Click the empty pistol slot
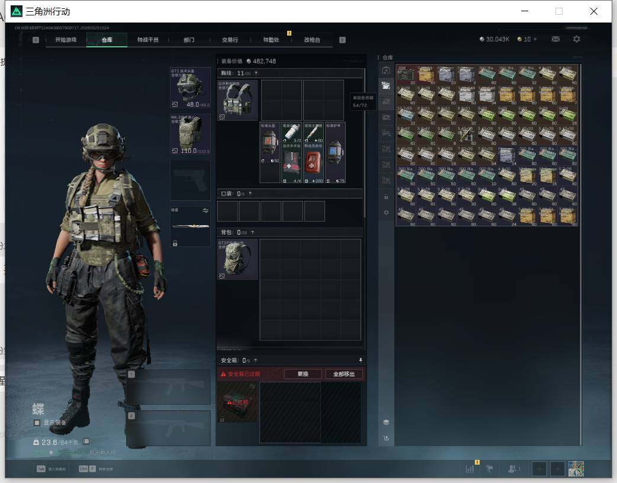The width and height of the screenshot is (617, 483). (190, 180)
